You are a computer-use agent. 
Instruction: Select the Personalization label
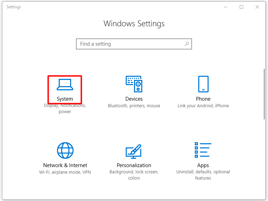134,165
